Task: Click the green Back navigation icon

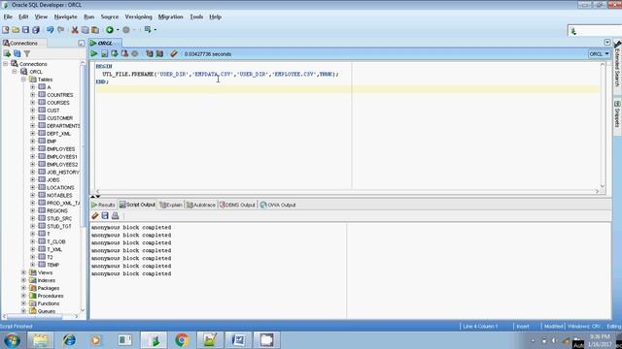Action: 110,30
